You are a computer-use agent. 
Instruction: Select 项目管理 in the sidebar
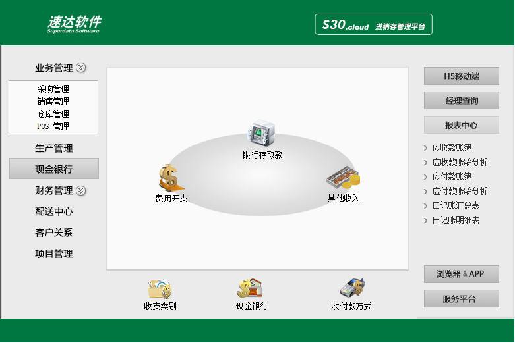pos(54,253)
